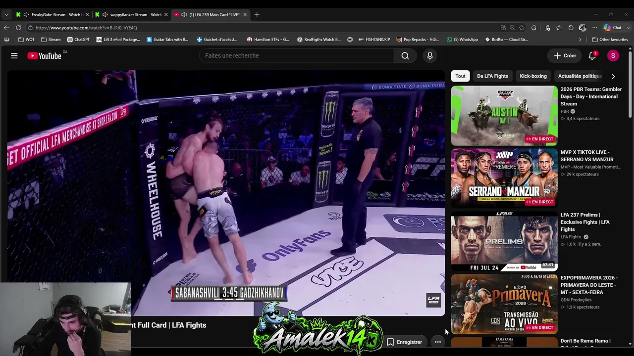
Task: Select the De LFA Fights chip
Action: (x=493, y=76)
